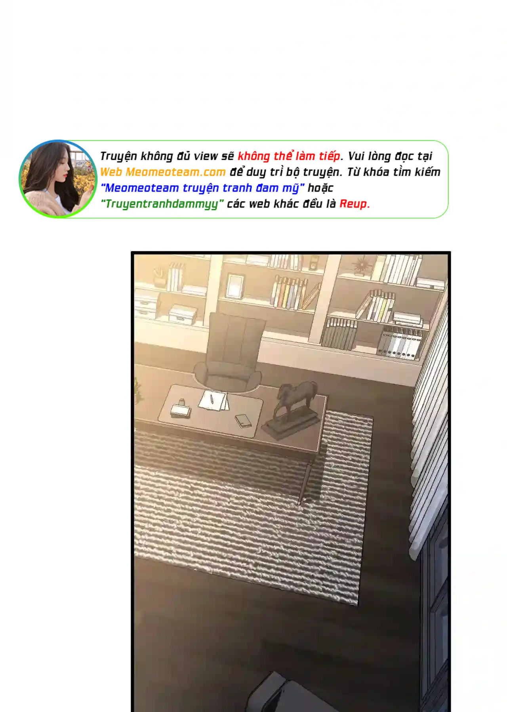The width and height of the screenshot is (507, 712).
Task: Click the paper with pen on desk
Action: click(214, 400)
